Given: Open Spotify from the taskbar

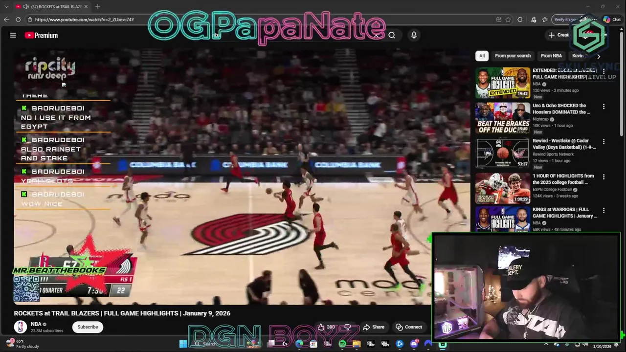Looking at the screenshot, I should (x=342, y=344).
